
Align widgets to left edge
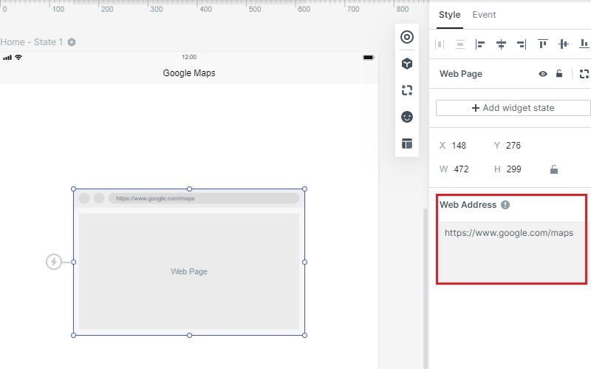click(480, 44)
